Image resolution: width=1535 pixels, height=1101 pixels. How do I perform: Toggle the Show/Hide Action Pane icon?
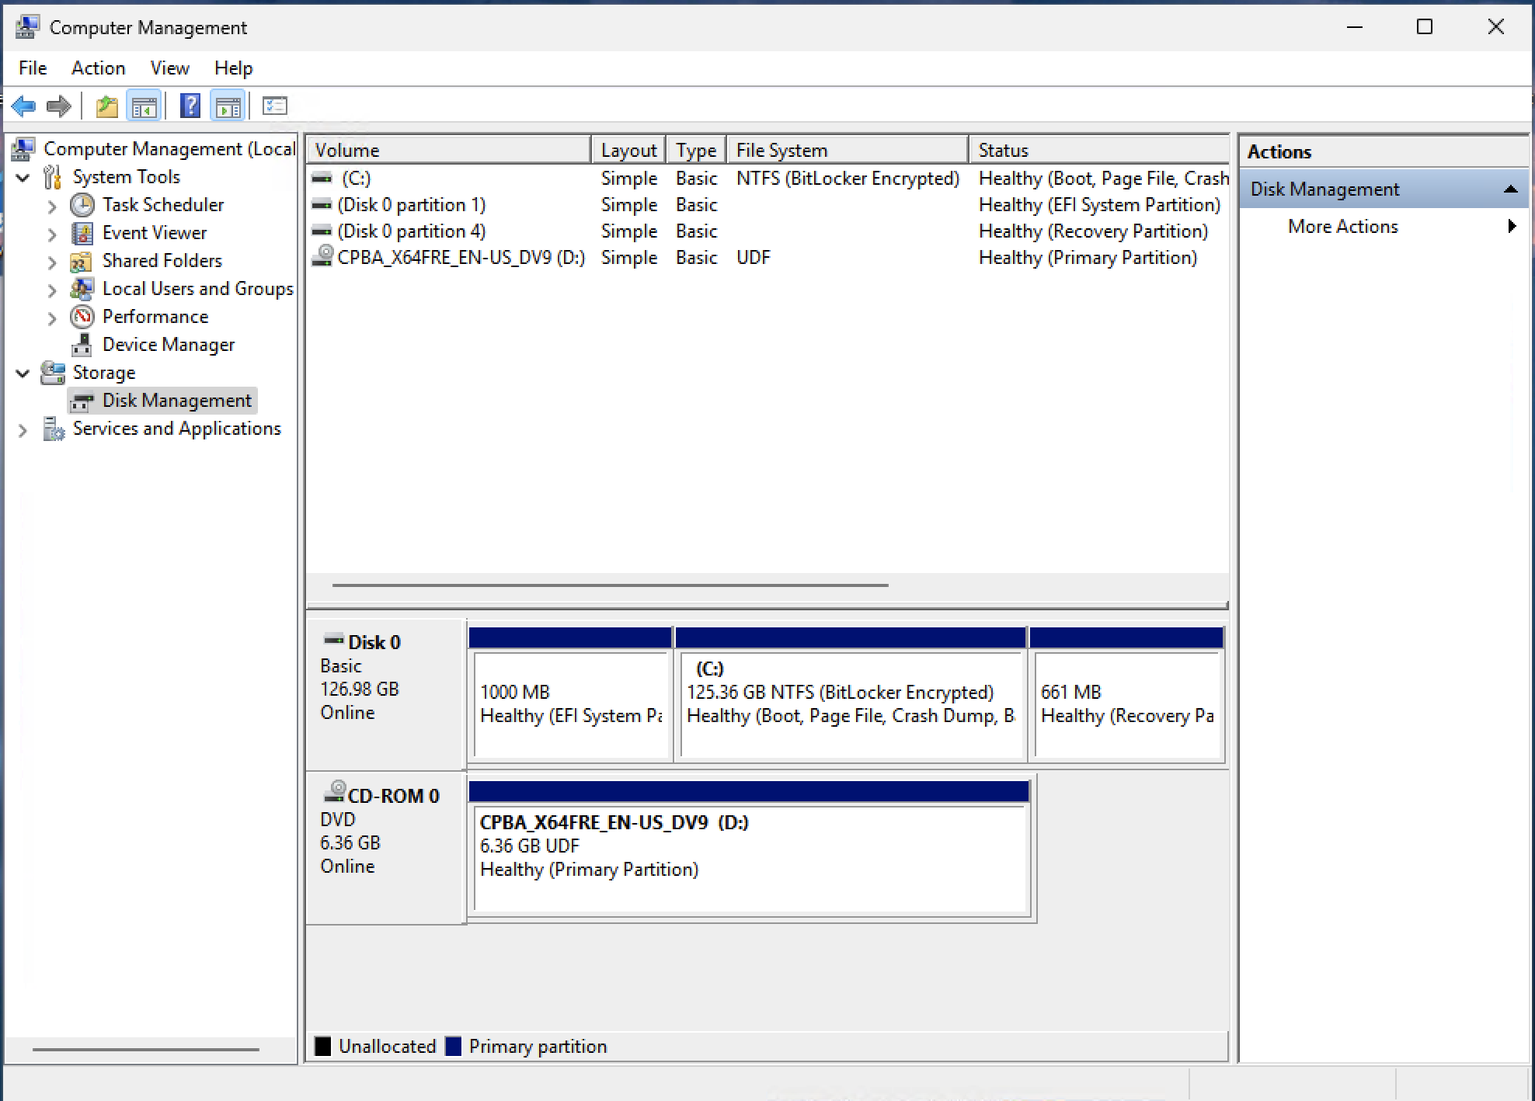coord(228,106)
